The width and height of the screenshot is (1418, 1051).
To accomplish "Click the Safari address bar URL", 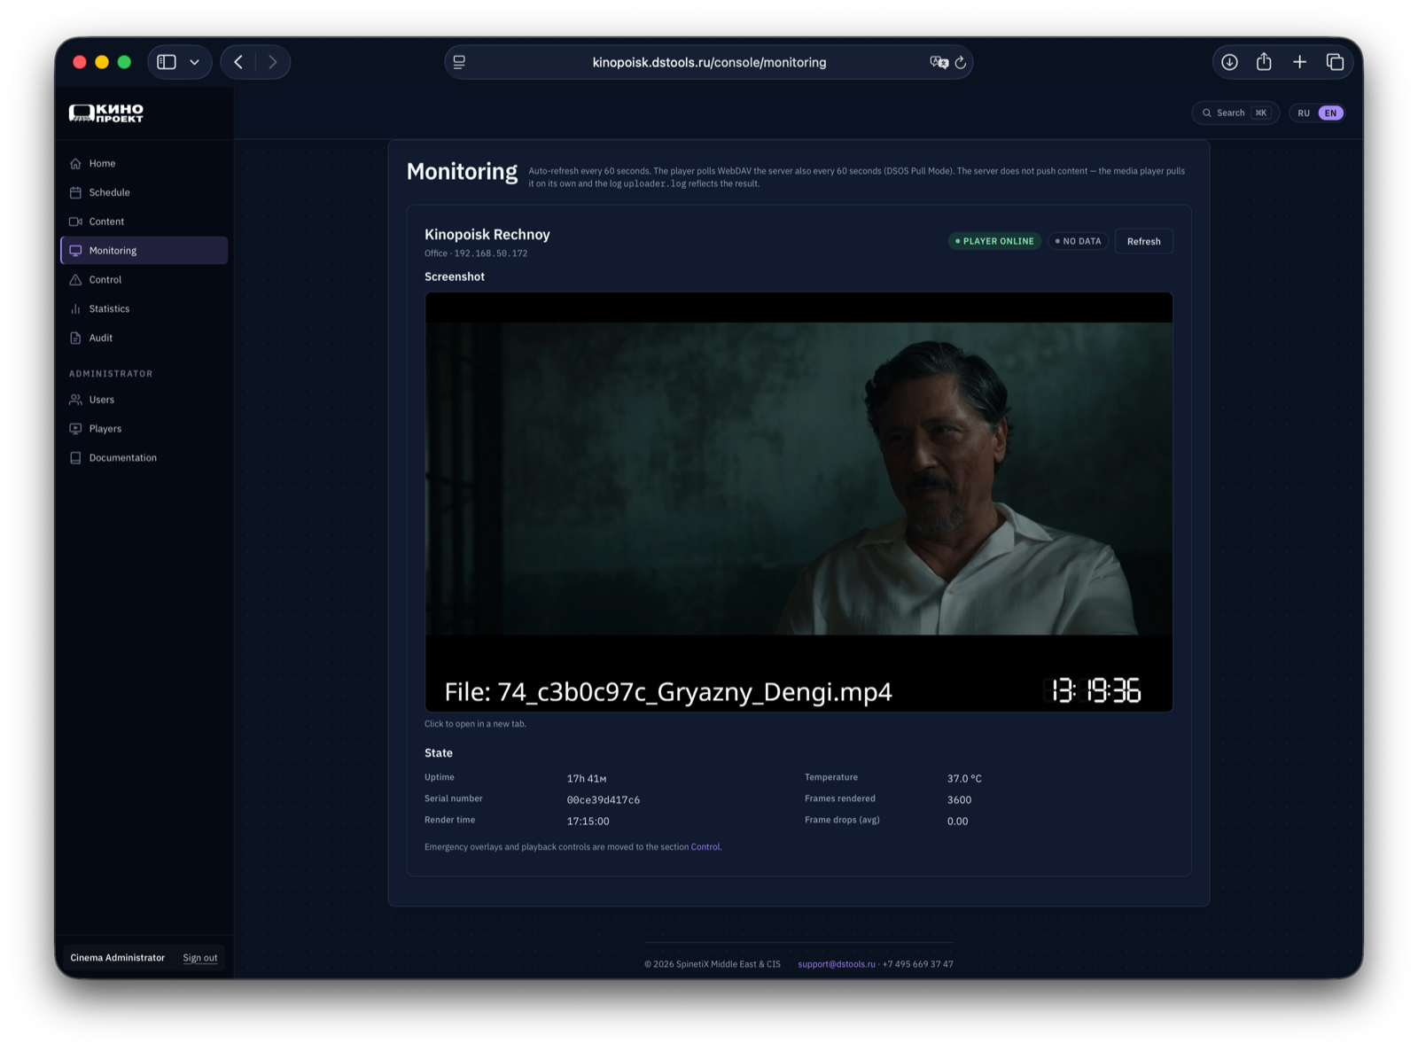I will 709,62.
